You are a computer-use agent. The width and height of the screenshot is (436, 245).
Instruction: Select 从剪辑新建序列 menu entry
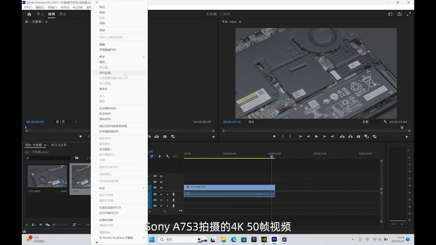tap(119, 131)
